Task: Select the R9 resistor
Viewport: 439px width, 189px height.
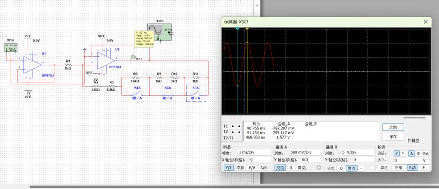Action: point(159,77)
